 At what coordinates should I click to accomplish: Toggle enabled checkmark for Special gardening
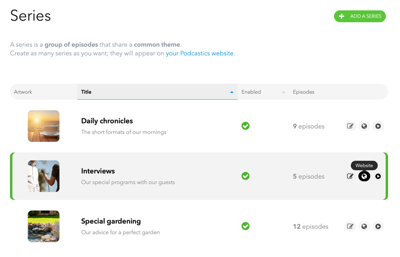tap(245, 226)
